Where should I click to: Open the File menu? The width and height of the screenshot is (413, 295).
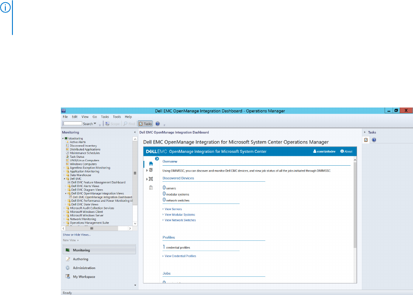tap(65, 117)
